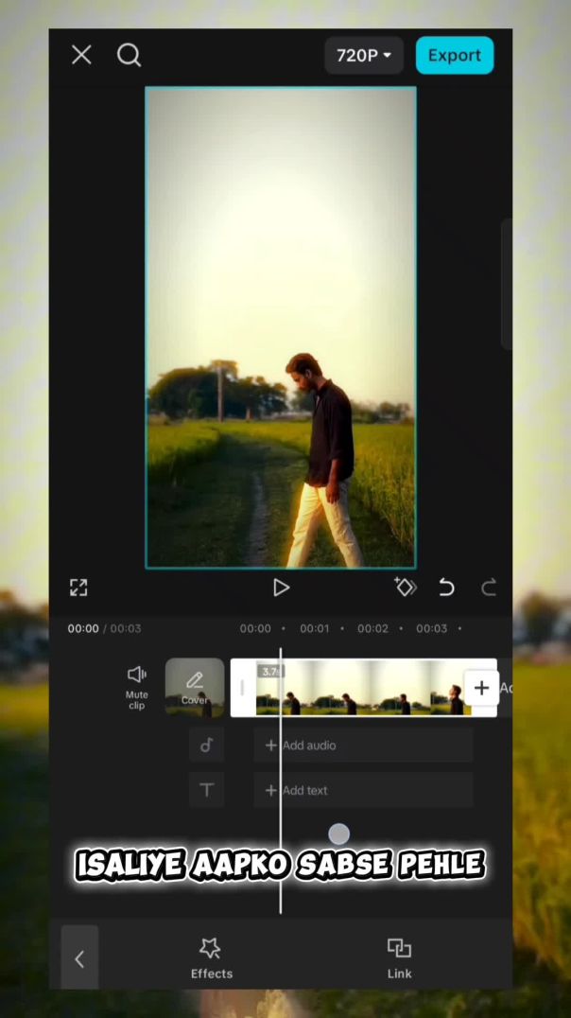The height and width of the screenshot is (1018, 571).
Task: Select the Add audio track
Action: pos(363,746)
